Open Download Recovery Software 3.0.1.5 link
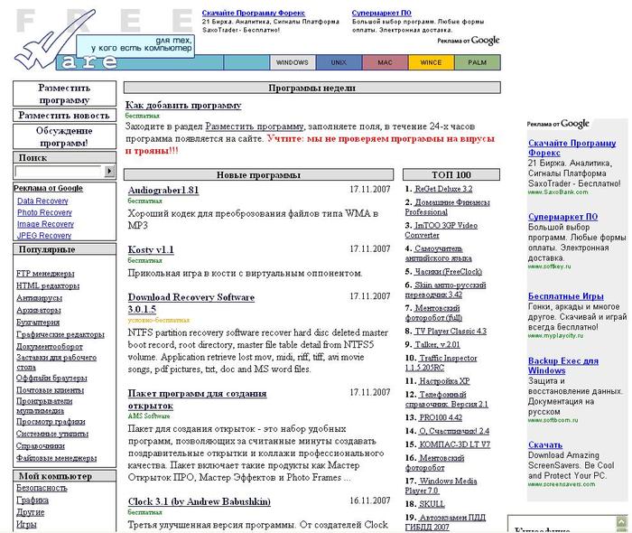Viewport: 632px width, 533px height. coord(191,304)
